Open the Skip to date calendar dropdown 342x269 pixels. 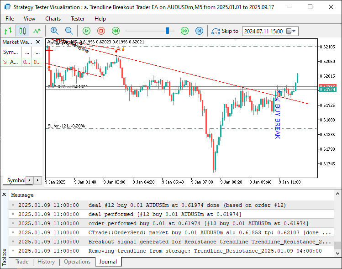coord(291,31)
